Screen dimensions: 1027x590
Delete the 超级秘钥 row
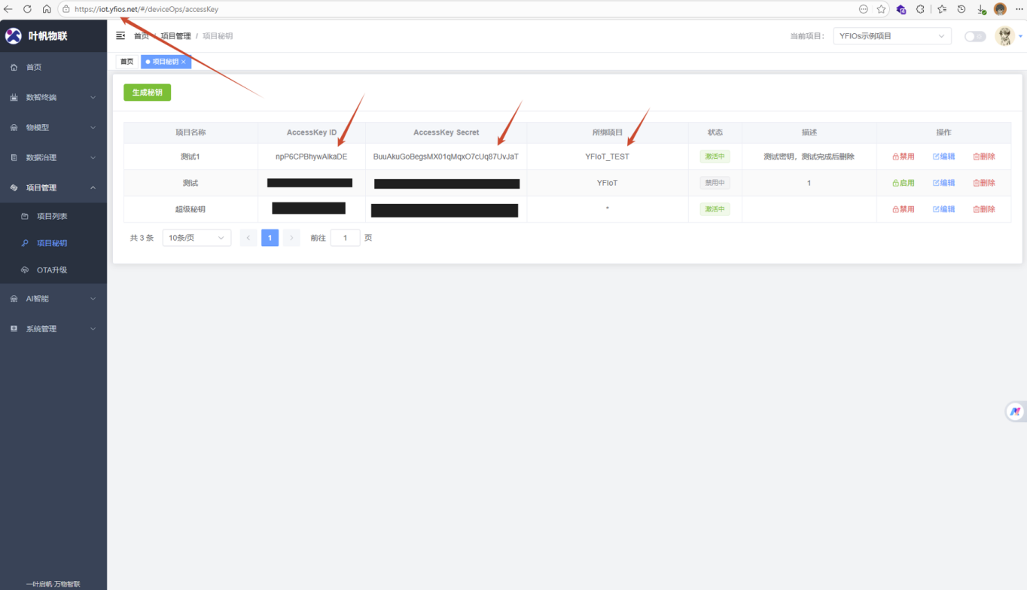984,209
